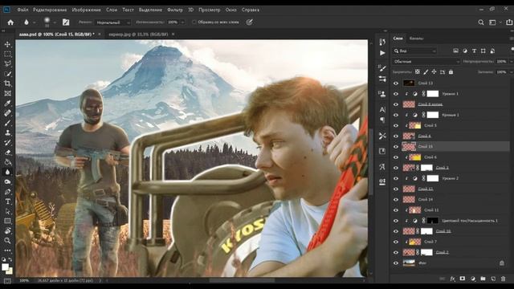Hide the Слой 14 layer
Viewport: 514px width, 289px height.
click(x=396, y=200)
